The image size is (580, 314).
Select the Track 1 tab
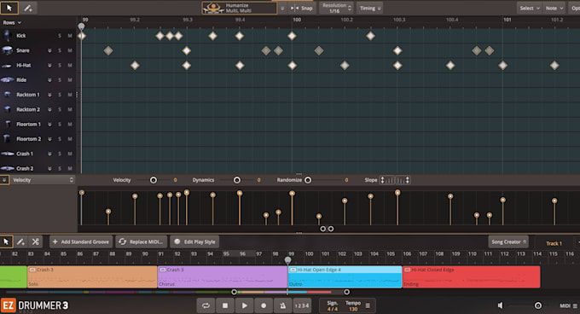[x=554, y=243]
